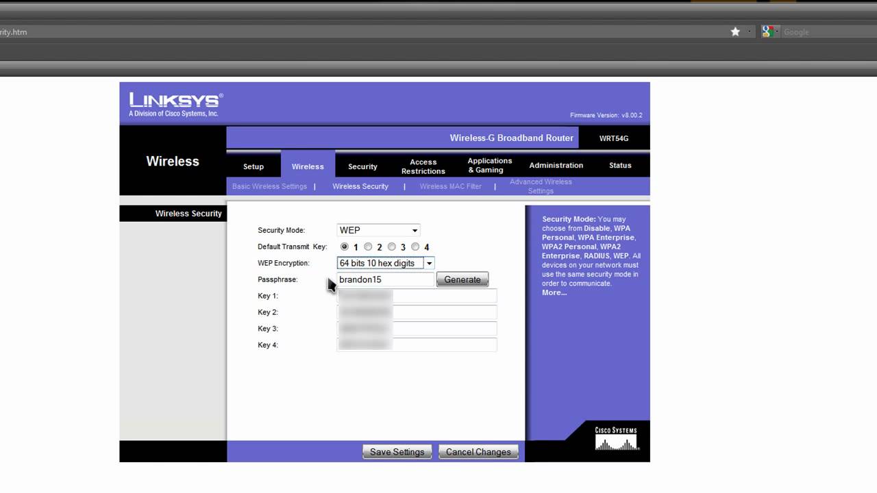Open the Status tab
The image size is (877, 493).
[620, 165]
